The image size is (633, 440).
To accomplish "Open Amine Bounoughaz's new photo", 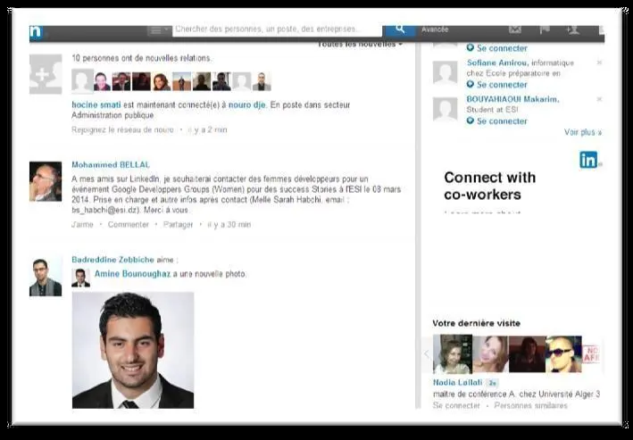I will coord(133,350).
